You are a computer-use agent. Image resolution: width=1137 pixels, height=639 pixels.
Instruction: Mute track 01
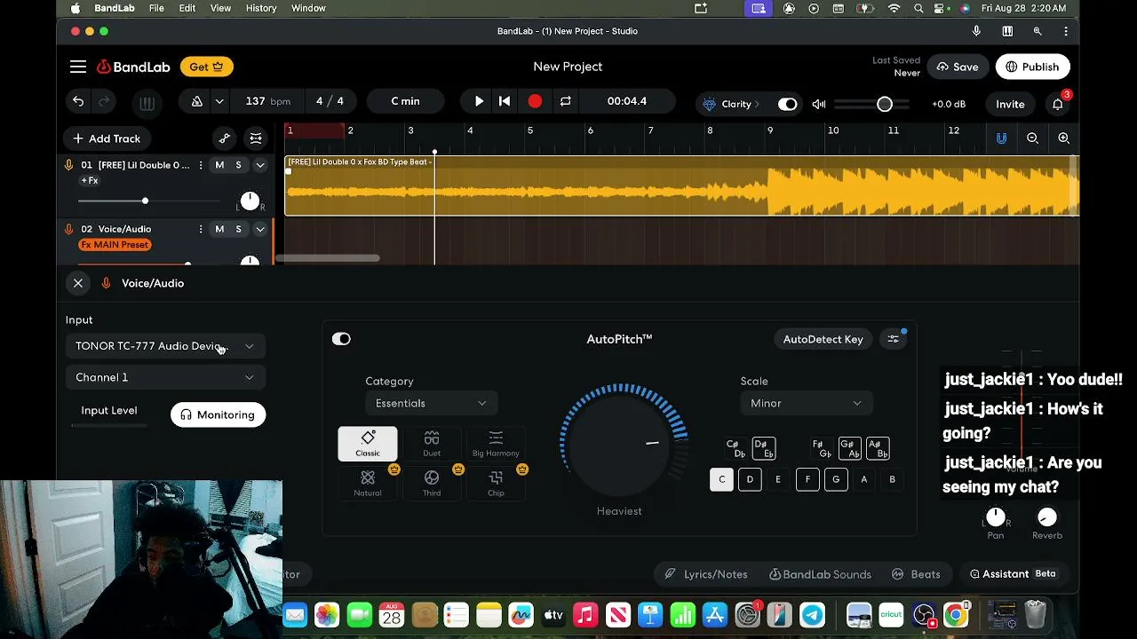(219, 165)
